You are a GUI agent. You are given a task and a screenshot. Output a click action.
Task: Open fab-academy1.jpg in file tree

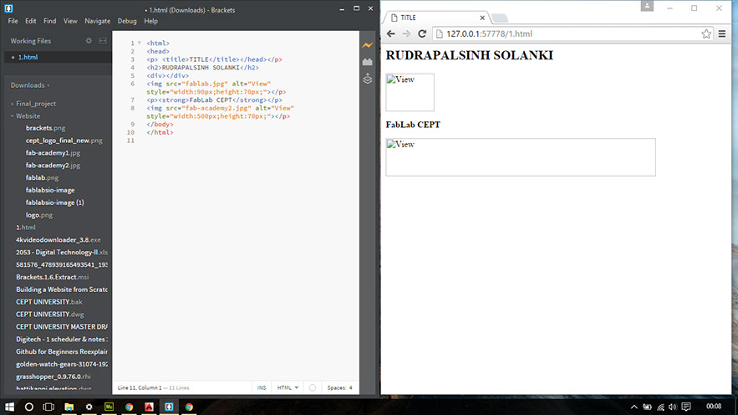click(53, 153)
